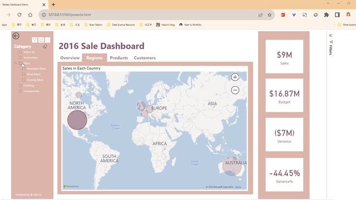Screen dimensions: 356x200
Task: Share this page from the address bar
Action: [260, 15]
